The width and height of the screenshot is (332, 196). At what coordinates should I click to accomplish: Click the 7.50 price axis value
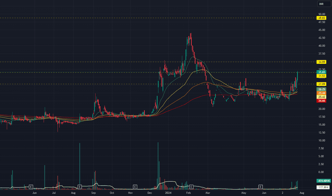321,149
